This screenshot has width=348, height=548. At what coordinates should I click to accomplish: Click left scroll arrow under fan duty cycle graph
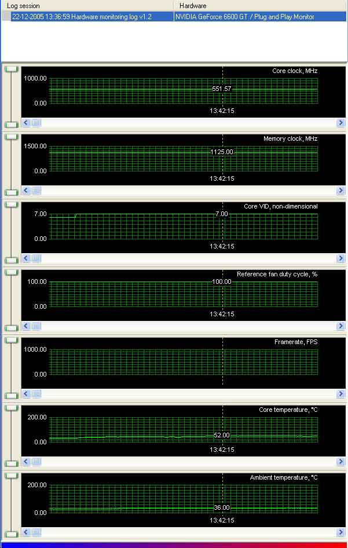[x=26, y=326]
